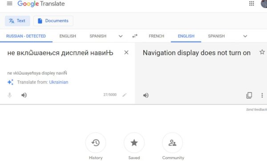Expand the target language list

[245, 36]
